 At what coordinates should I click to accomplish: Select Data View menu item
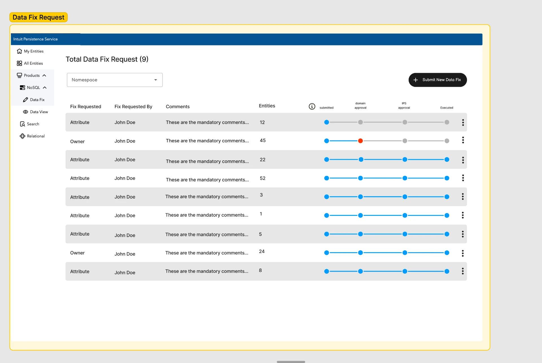[39, 112]
